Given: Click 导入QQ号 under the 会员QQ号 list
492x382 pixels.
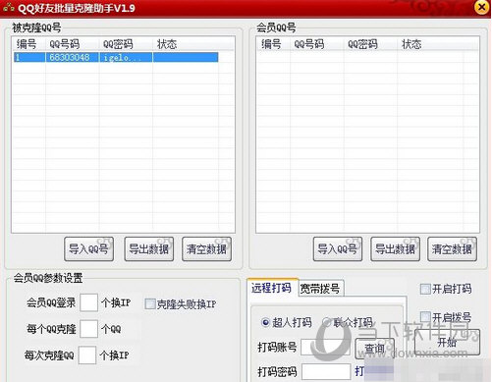Looking at the screenshot, I should coord(338,249).
